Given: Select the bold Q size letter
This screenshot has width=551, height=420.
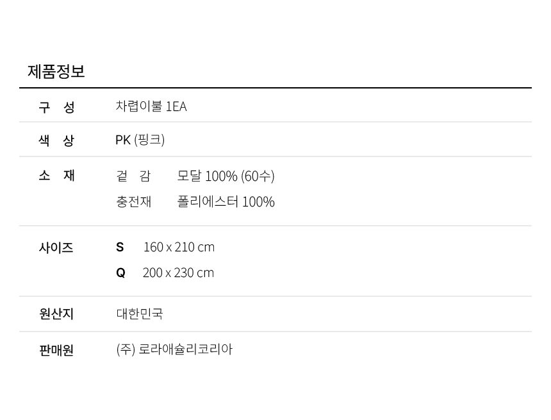Looking at the screenshot, I should (x=120, y=273).
